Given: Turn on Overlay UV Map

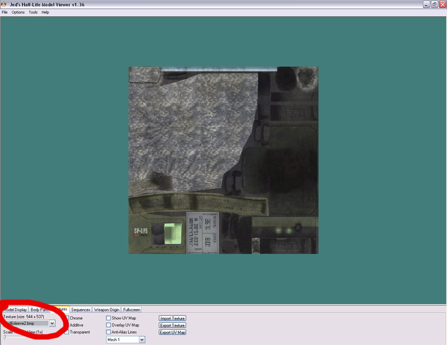Looking at the screenshot, I should point(108,325).
